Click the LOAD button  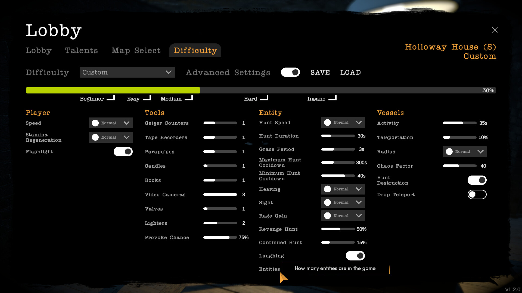350,72
